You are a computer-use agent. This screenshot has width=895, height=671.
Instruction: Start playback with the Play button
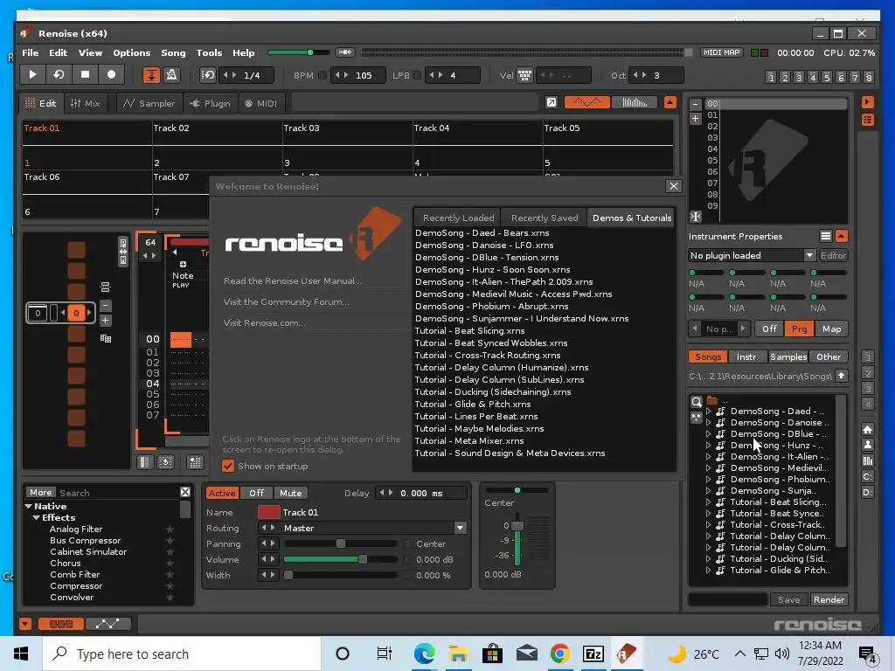coord(32,75)
